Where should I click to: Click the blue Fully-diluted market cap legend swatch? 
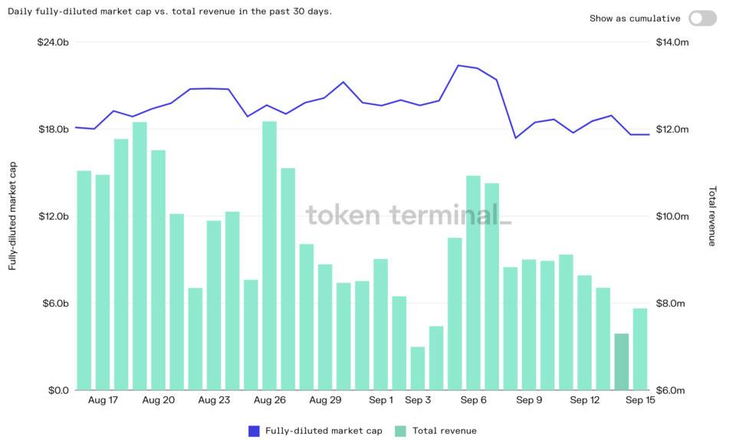(255, 431)
